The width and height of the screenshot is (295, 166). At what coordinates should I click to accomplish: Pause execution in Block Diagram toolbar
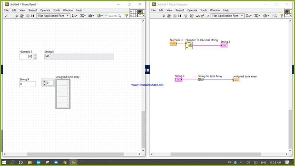tap(180, 16)
